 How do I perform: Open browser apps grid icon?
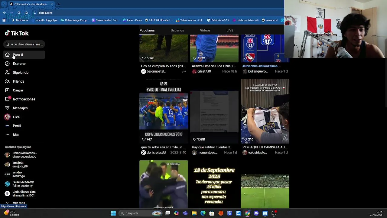pos(4,20)
